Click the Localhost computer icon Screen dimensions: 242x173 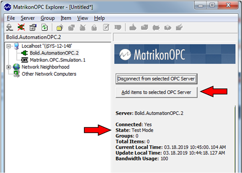coord(16,46)
